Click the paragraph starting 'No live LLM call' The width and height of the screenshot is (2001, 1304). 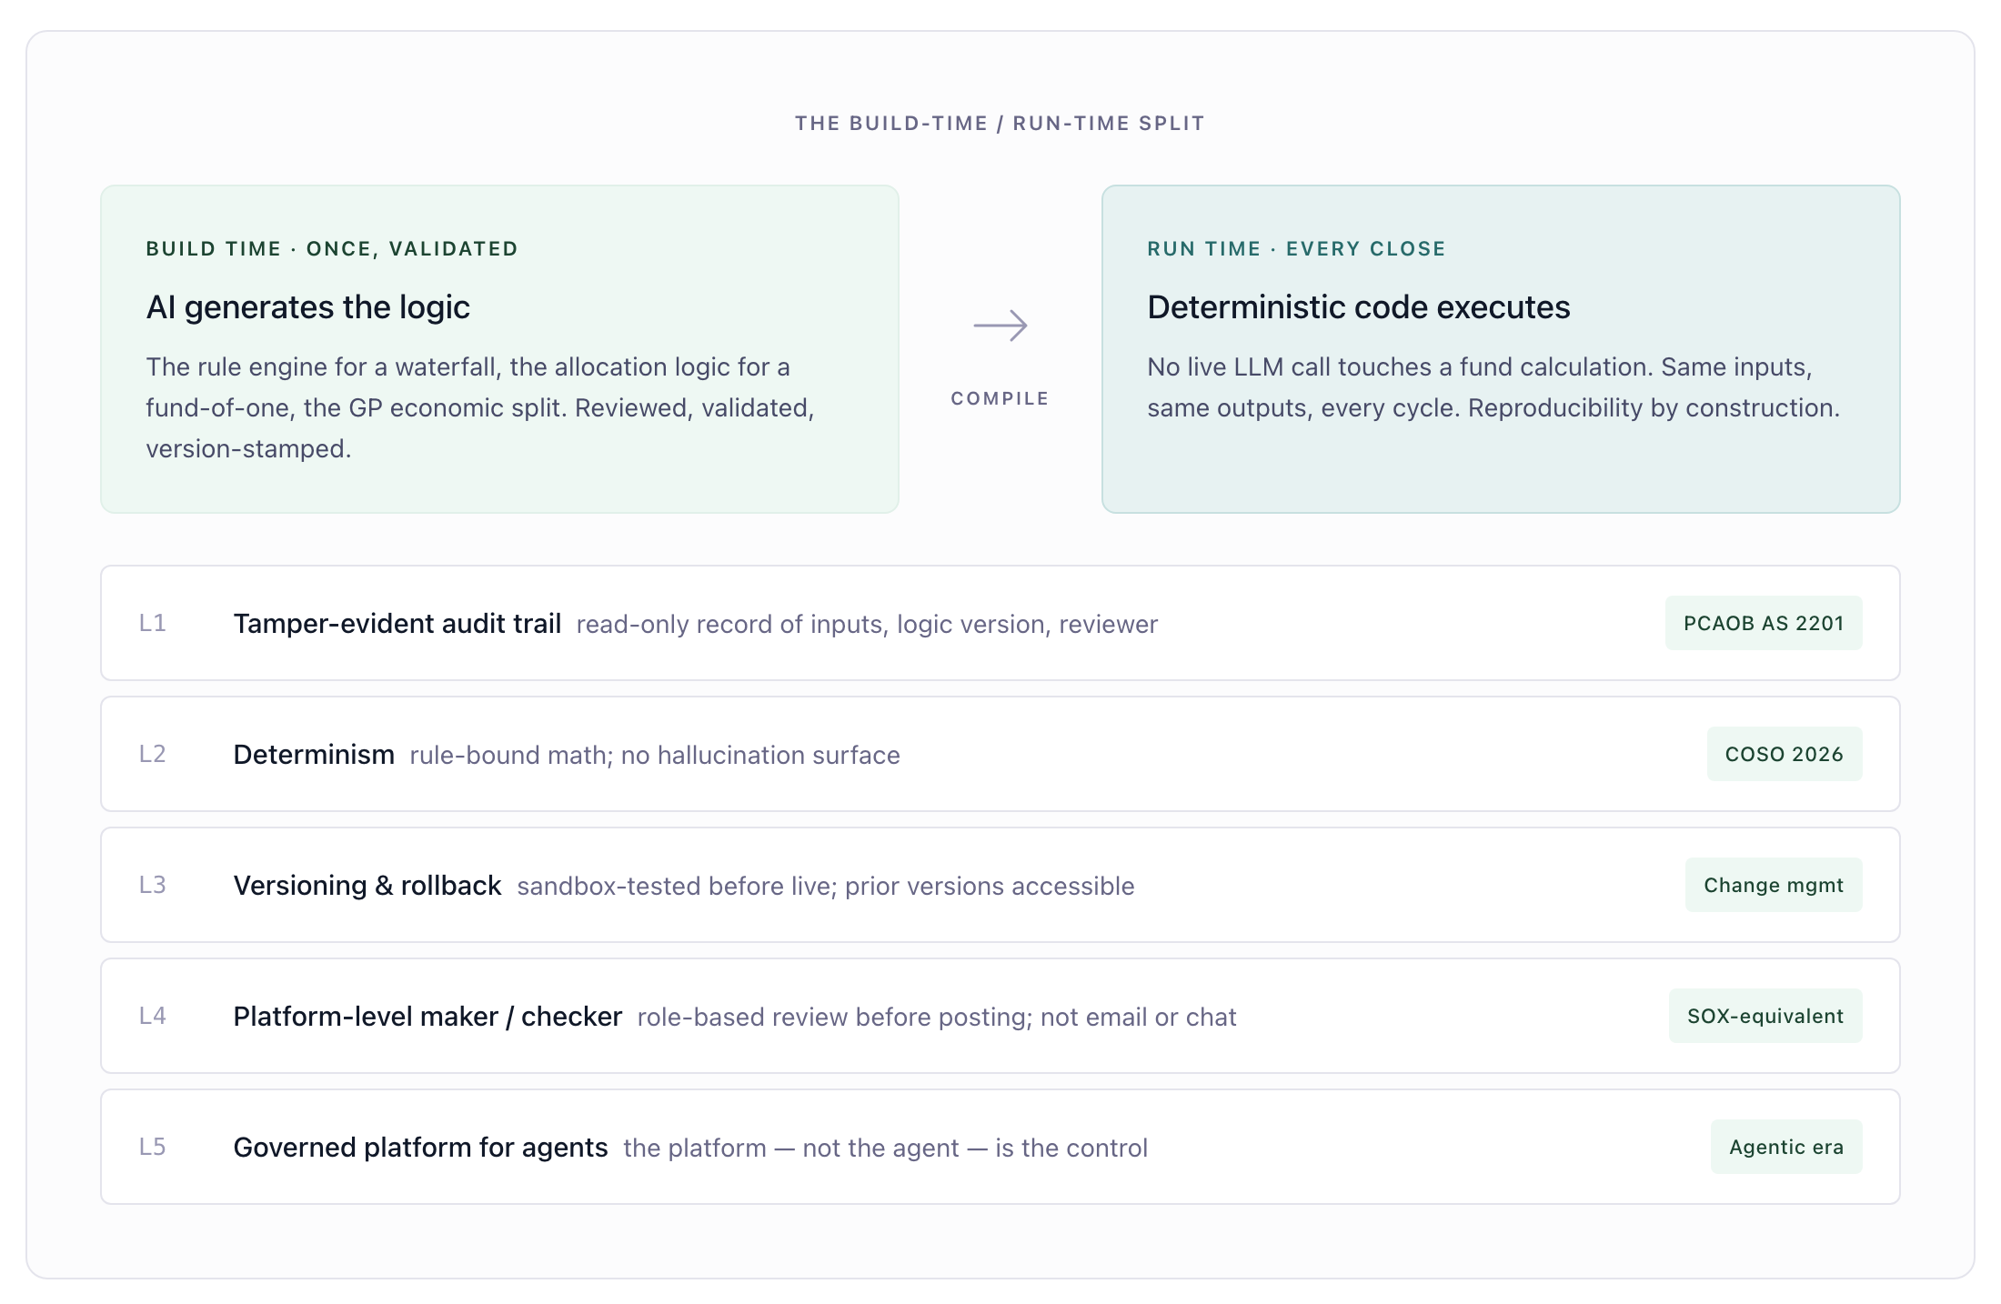click(1493, 387)
